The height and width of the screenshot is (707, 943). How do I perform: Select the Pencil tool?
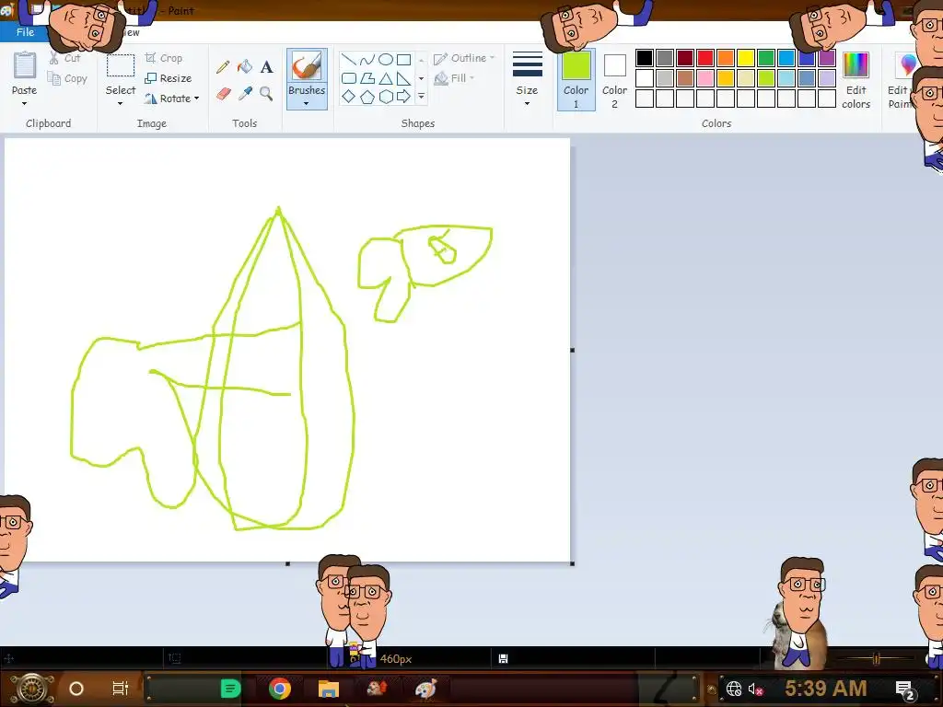[223, 66]
